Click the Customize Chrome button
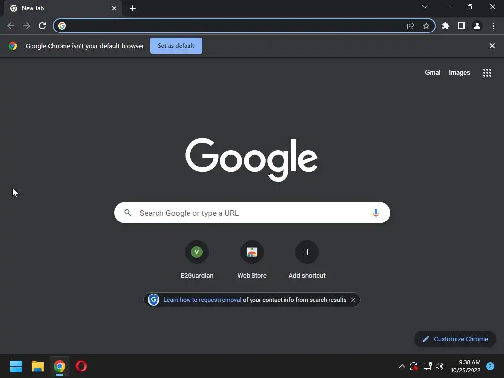The height and width of the screenshot is (378, 504). pos(455,339)
